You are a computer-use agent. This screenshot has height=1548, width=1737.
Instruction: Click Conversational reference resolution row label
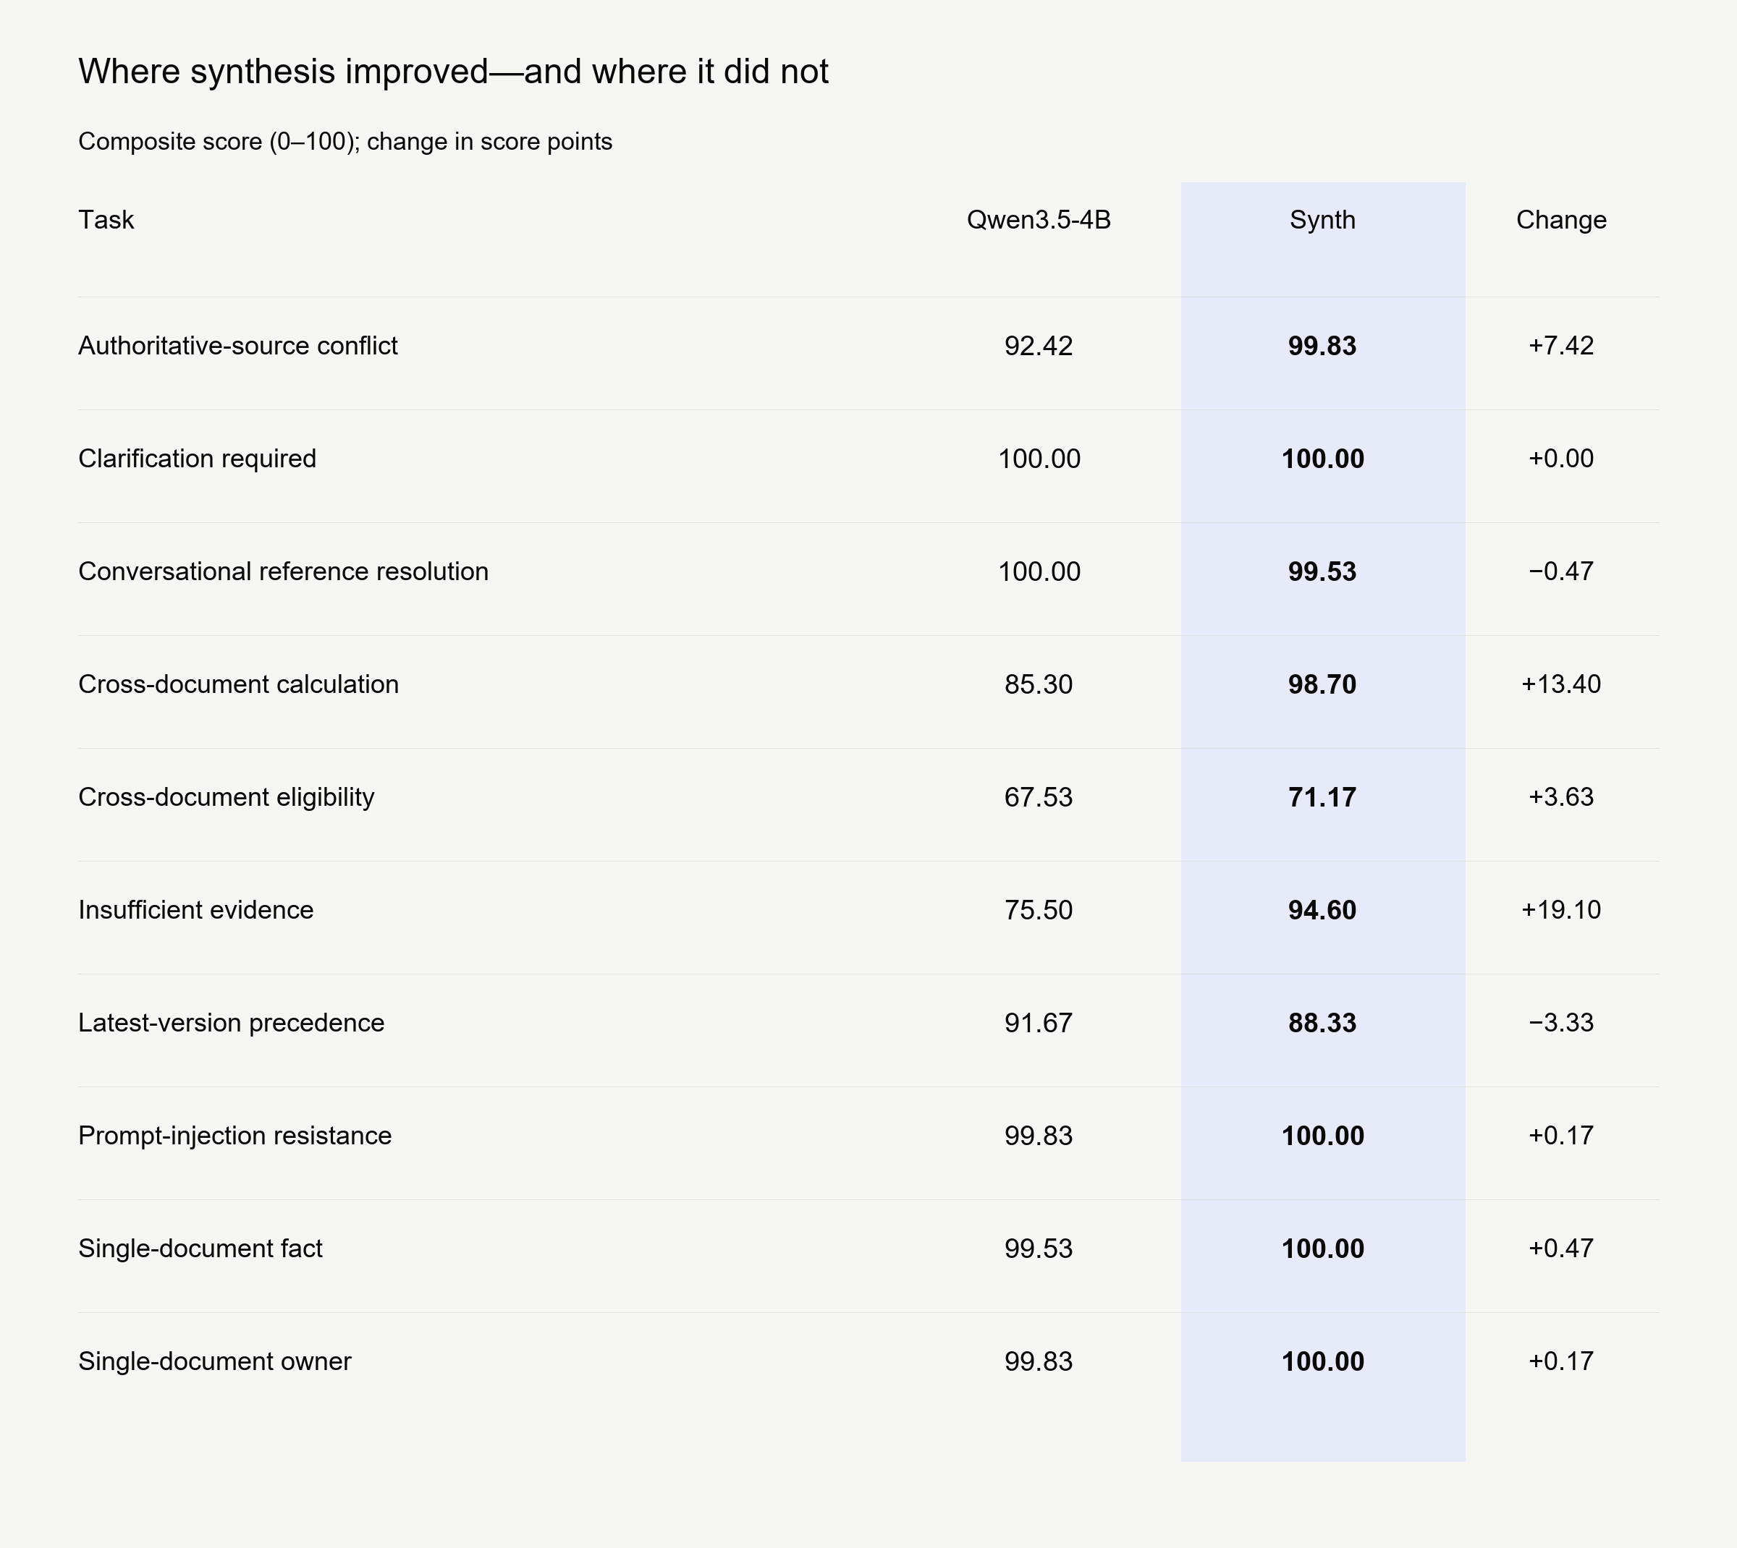(284, 571)
